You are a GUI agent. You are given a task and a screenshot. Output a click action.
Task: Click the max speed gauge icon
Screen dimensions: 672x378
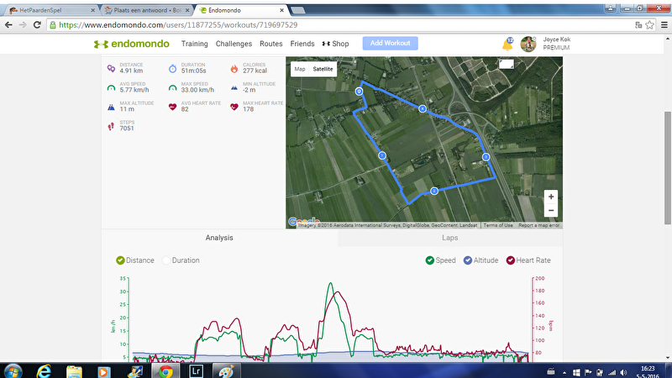pyautogui.click(x=172, y=87)
